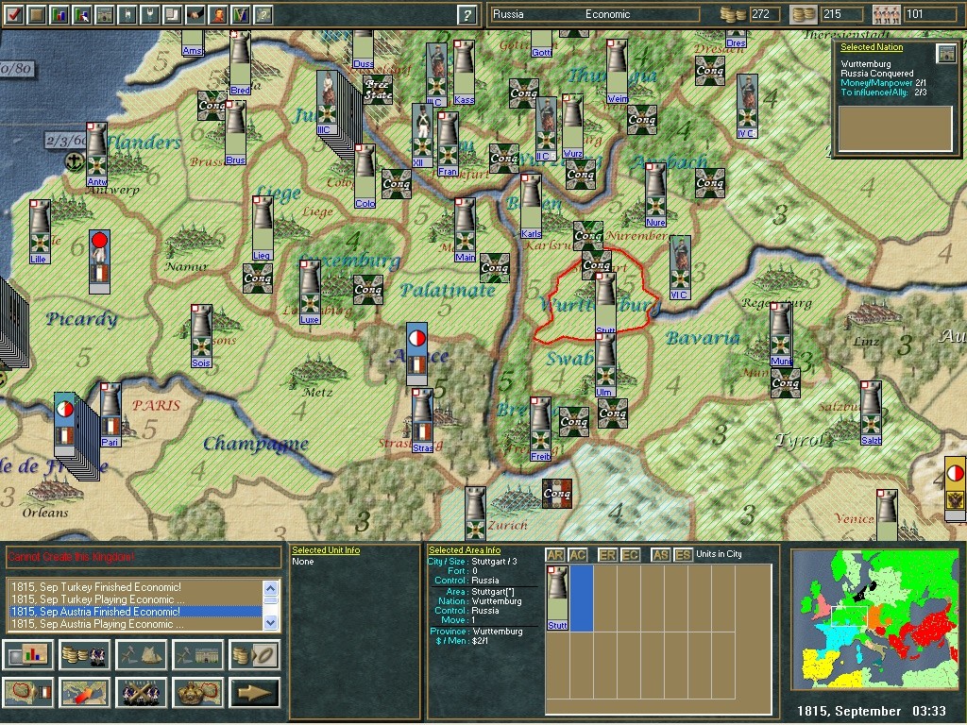Click the minimap of Europe
Viewport: 967px width, 725px height.
coord(875,619)
